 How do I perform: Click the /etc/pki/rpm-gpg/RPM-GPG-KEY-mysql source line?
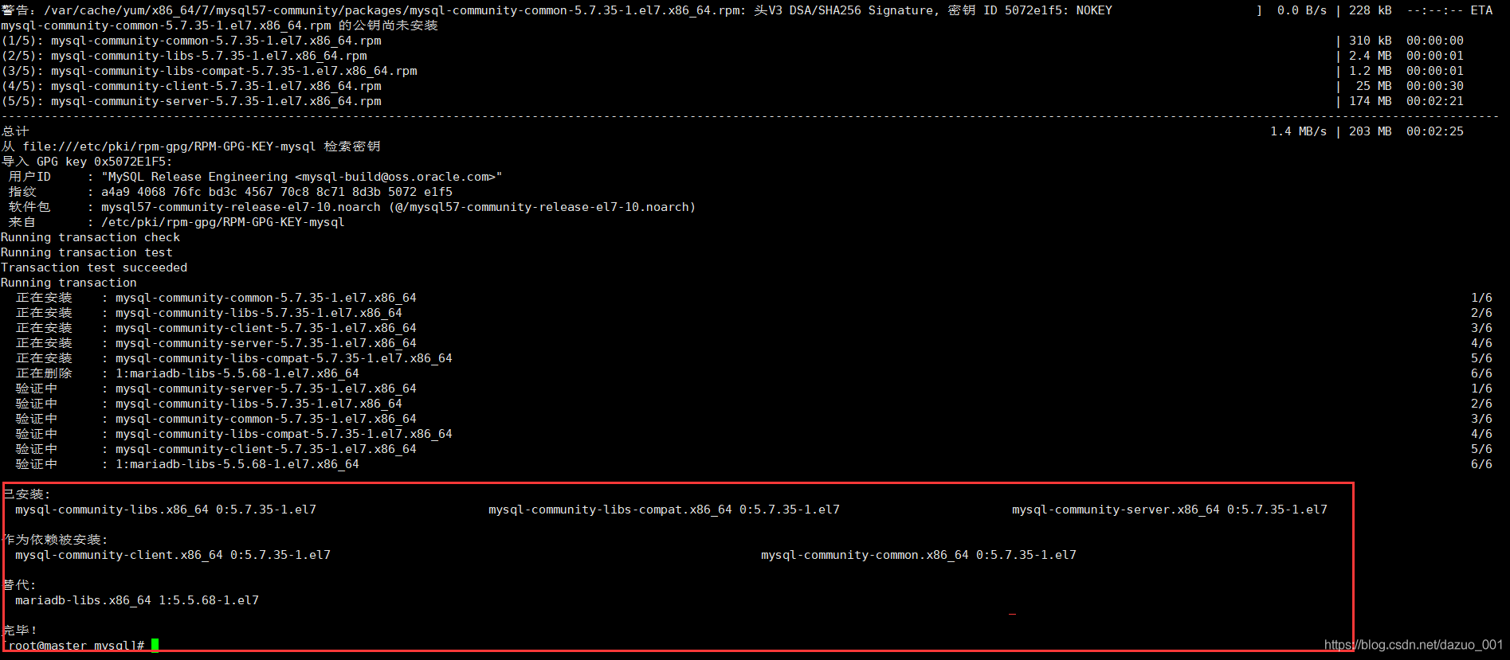(x=176, y=222)
